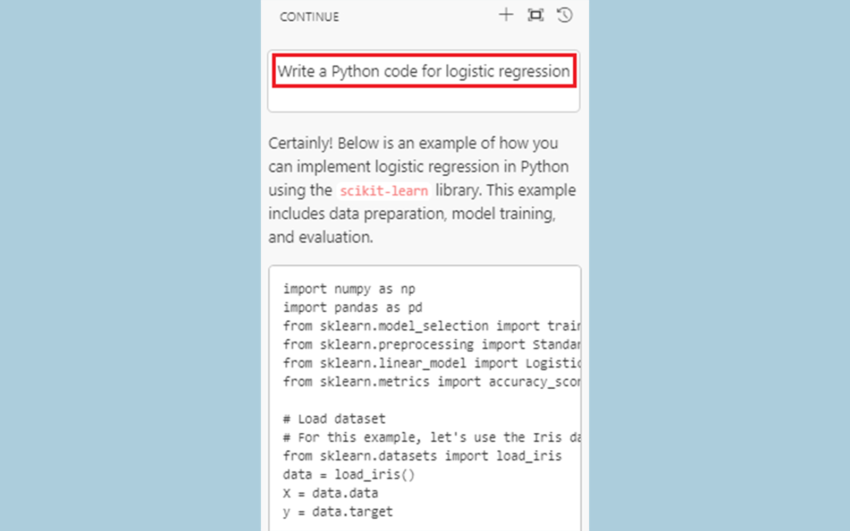
Task: Click the scikit-learn inline code label
Action: pyautogui.click(x=384, y=191)
